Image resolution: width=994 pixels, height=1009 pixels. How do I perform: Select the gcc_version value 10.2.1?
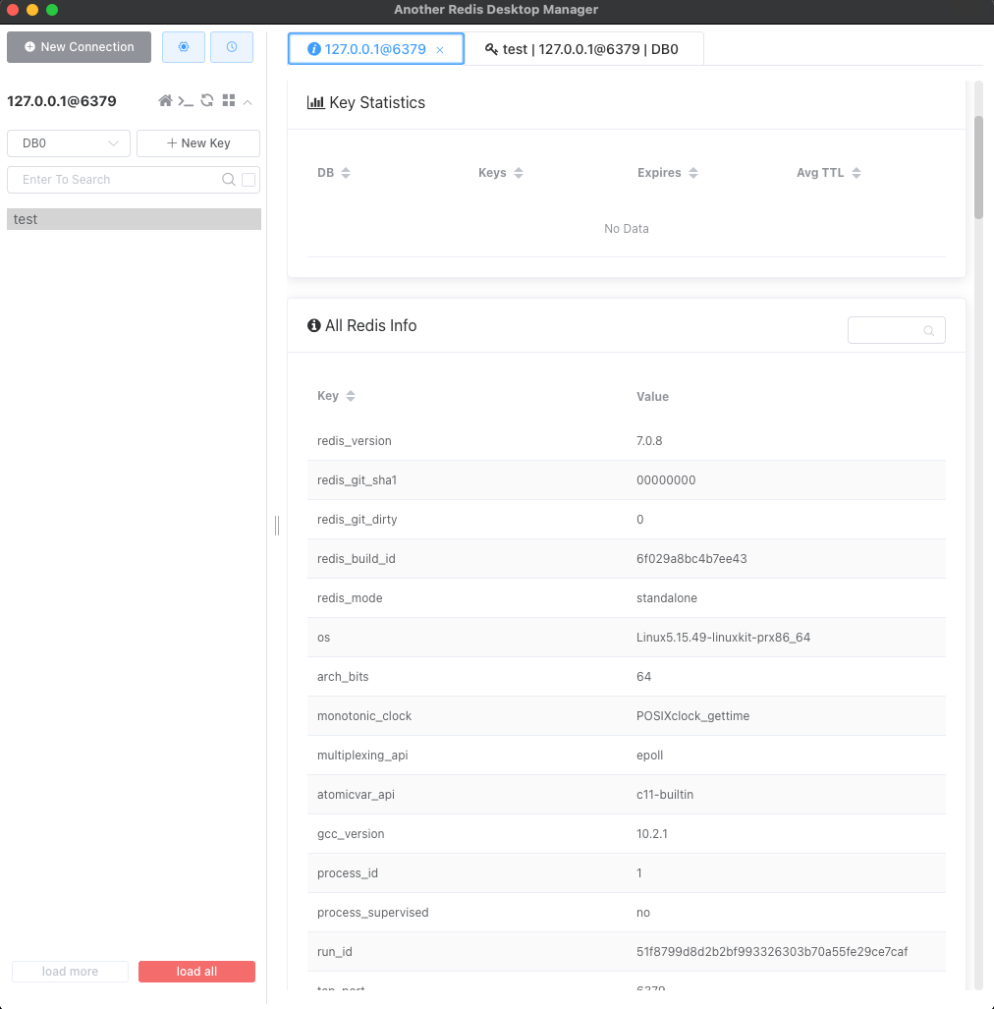tap(652, 834)
